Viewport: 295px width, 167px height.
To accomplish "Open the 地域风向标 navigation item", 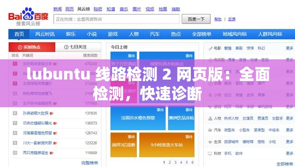I will [235, 34].
